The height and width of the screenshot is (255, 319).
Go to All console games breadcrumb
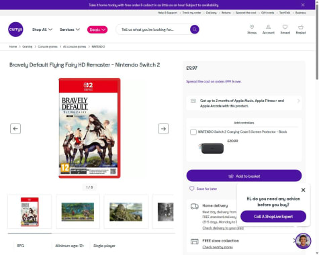tap(75, 46)
